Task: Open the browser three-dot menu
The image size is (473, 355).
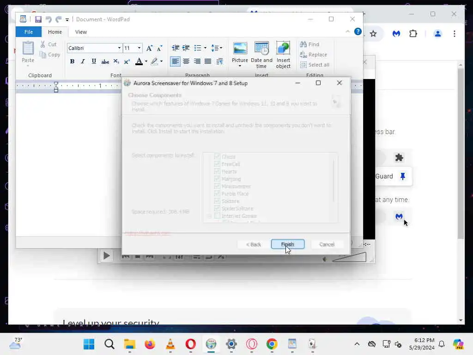Action: (455, 33)
